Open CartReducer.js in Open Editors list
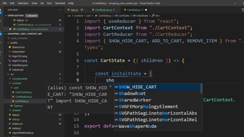This screenshot has width=244, height=137. point(25,25)
